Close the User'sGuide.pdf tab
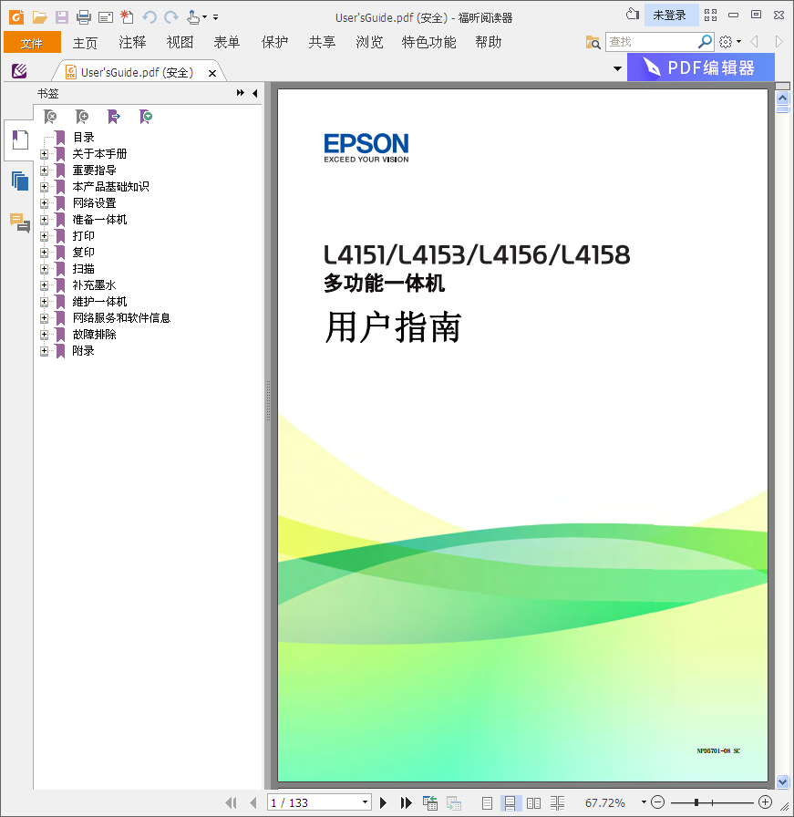This screenshot has width=794, height=817. (x=212, y=73)
